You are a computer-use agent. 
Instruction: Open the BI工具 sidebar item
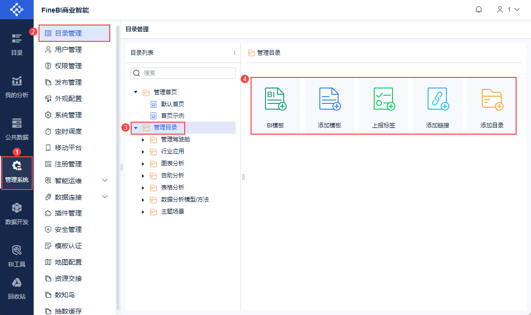point(16,256)
